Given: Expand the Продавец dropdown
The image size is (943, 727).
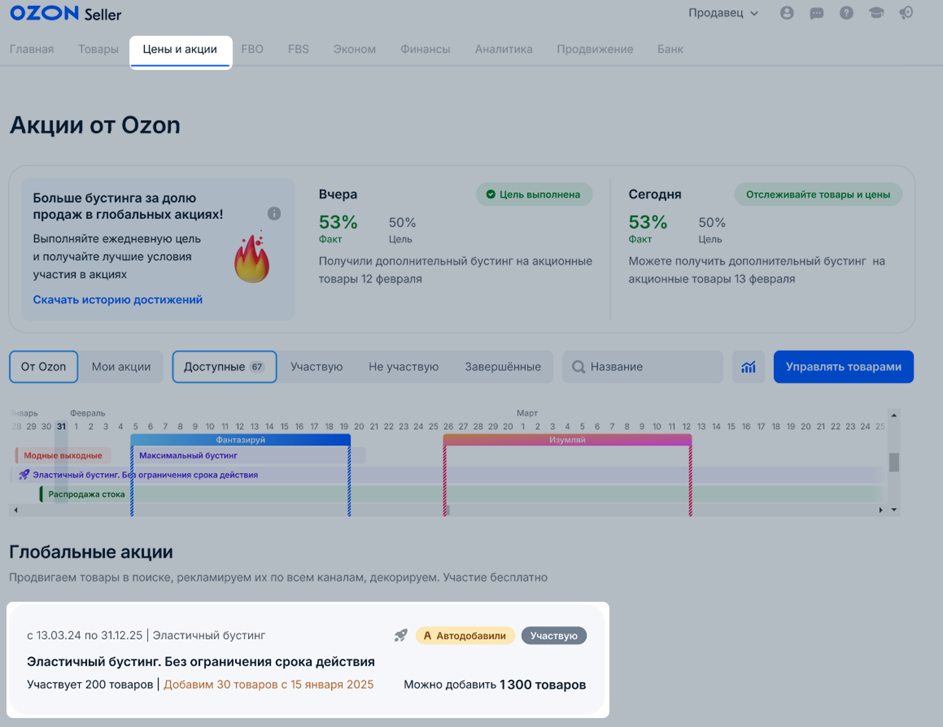Looking at the screenshot, I should tap(723, 13).
